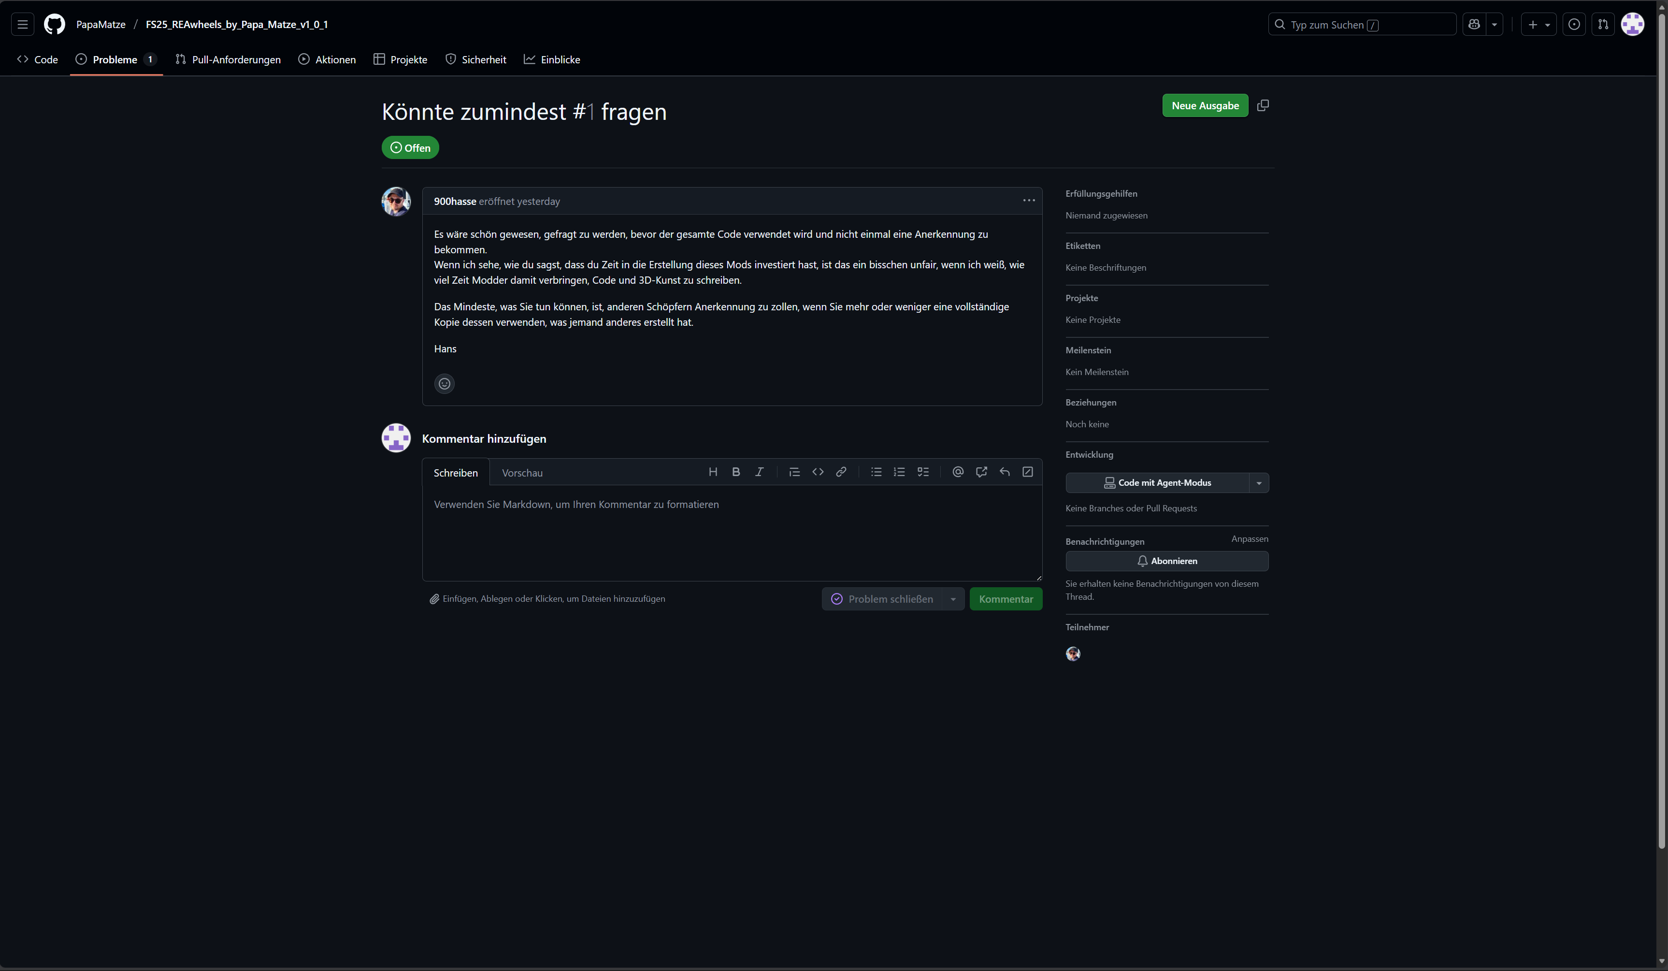Viewport: 1668px width, 971px height.
Task: Apply italic formatting in comment toolbar
Action: (759, 472)
